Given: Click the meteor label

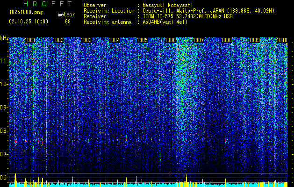Looking at the screenshot, I should click(66, 14).
